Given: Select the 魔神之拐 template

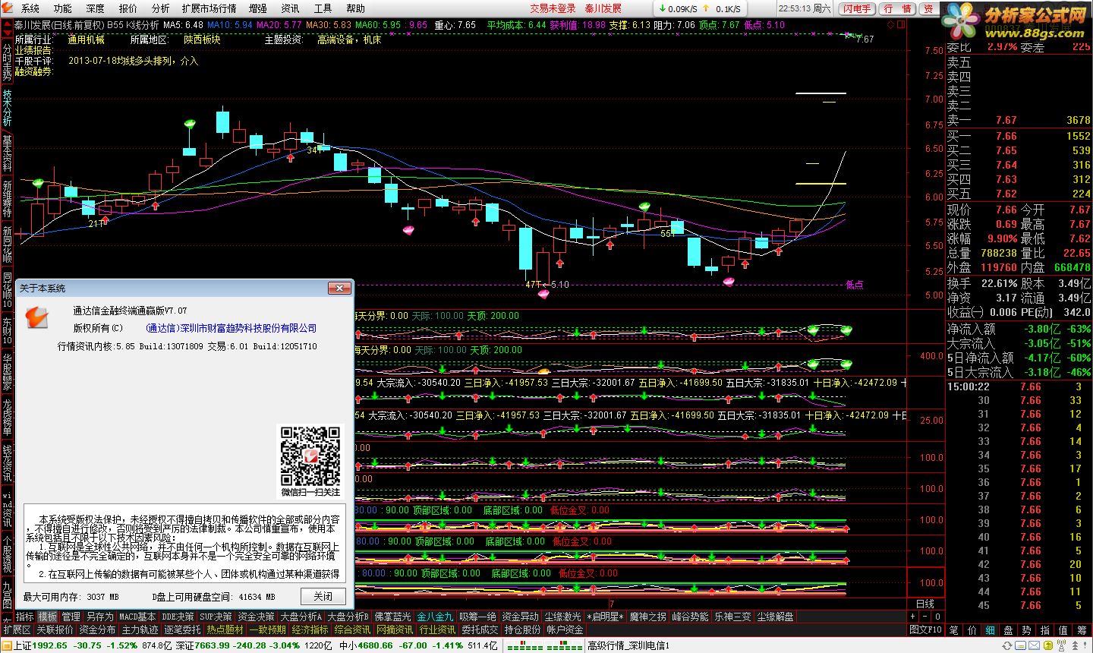Looking at the screenshot, I should [647, 617].
